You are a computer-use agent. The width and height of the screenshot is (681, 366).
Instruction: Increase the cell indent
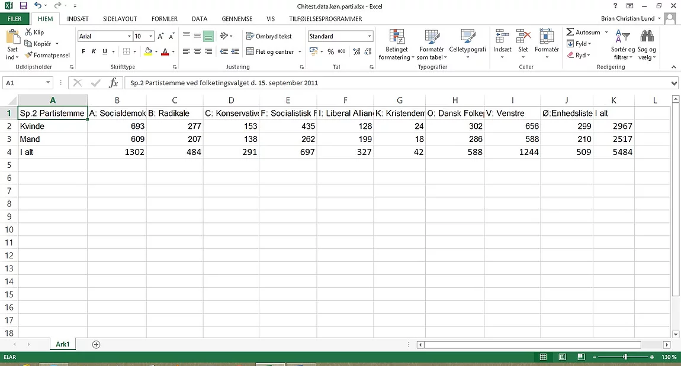(235, 51)
